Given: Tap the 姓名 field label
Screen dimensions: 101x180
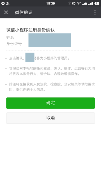Looking at the screenshot, I should 10,37.
